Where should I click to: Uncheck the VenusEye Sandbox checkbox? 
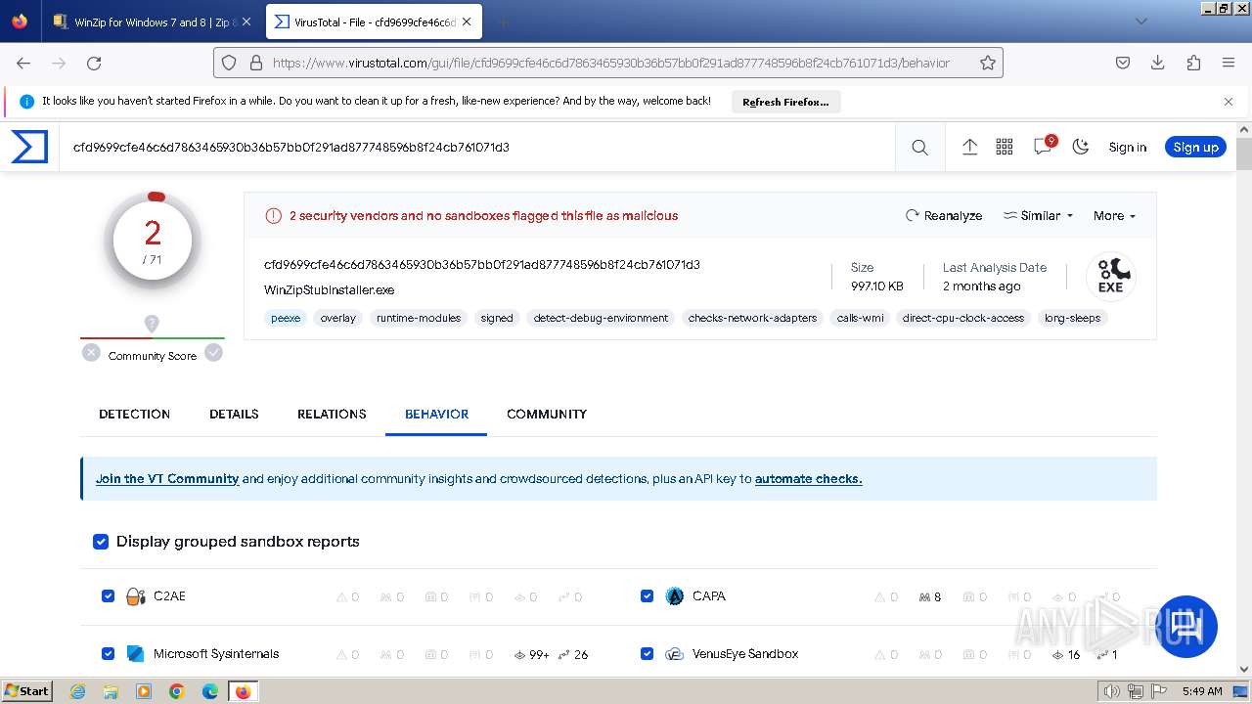[x=647, y=653]
